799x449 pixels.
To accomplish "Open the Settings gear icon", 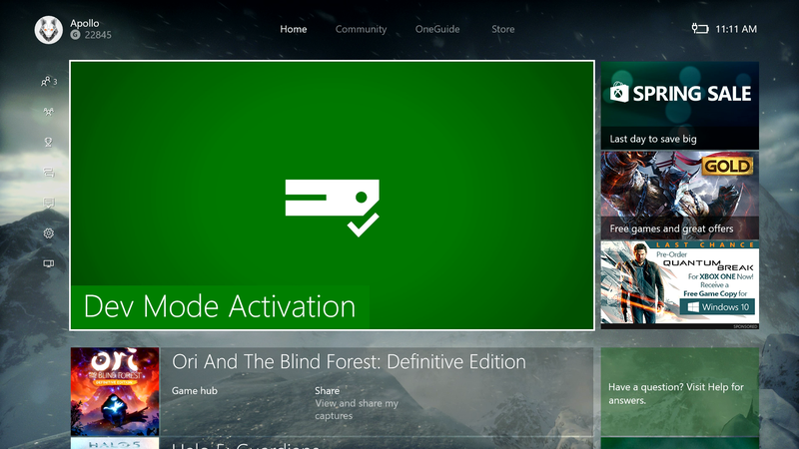I will (x=48, y=233).
